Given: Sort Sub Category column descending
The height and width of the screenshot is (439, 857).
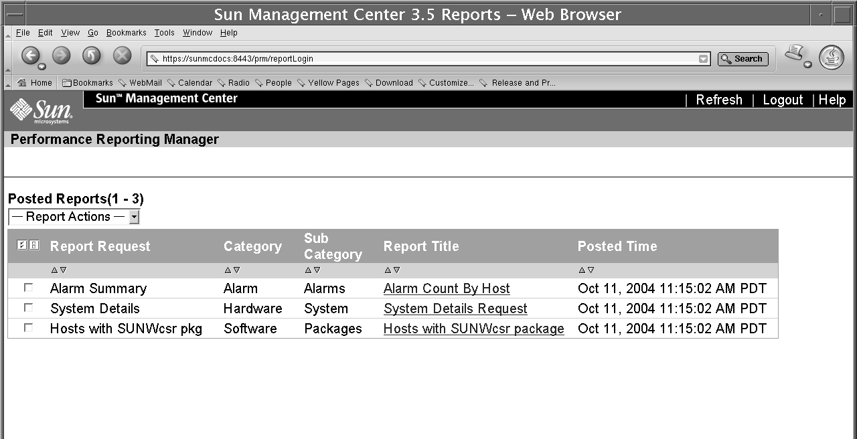Looking at the screenshot, I should [x=317, y=270].
